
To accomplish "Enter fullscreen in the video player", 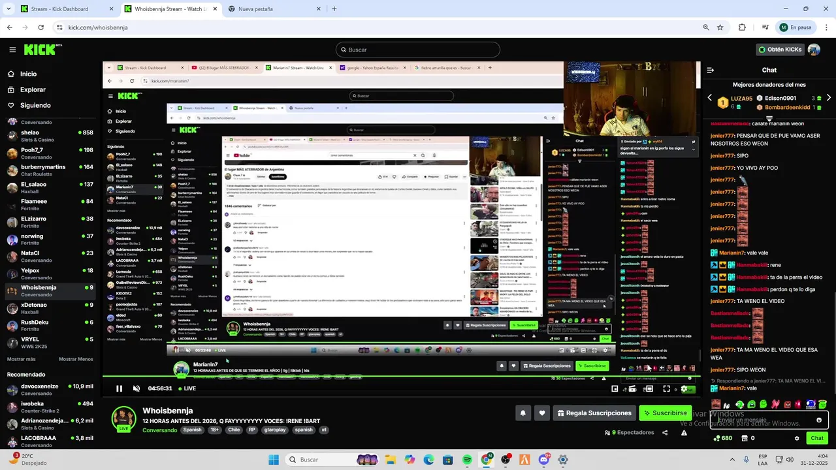I will (666, 388).
